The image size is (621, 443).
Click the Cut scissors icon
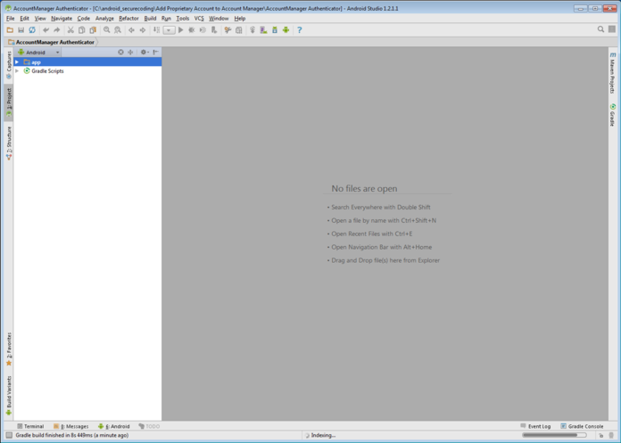(x=70, y=30)
